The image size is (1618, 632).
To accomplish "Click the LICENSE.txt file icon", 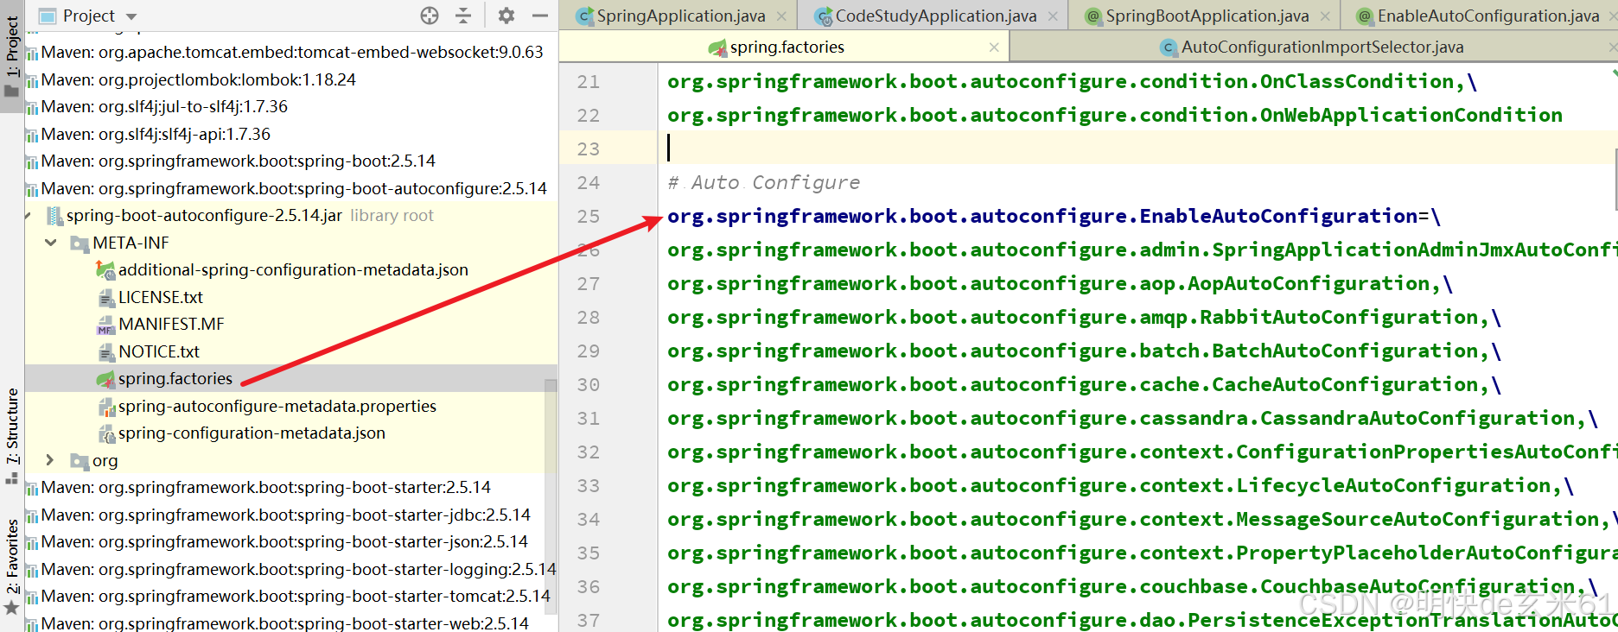I will (x=105, y=298).
